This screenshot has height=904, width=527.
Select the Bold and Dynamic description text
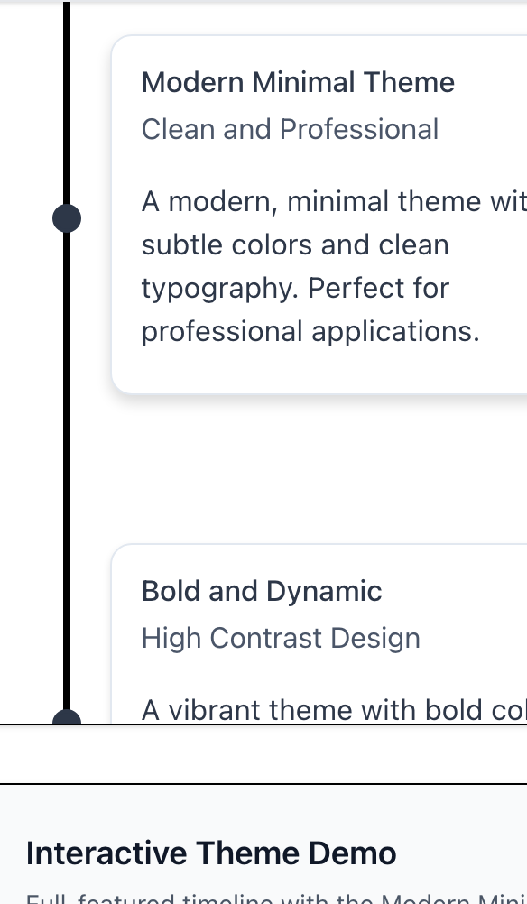334,710
